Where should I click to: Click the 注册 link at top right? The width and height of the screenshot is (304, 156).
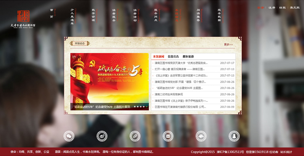coord(272,8)
